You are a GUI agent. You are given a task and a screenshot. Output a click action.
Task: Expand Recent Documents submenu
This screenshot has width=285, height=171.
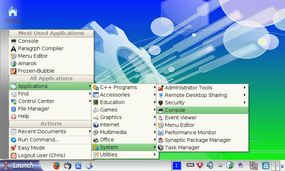click(50, 131)
